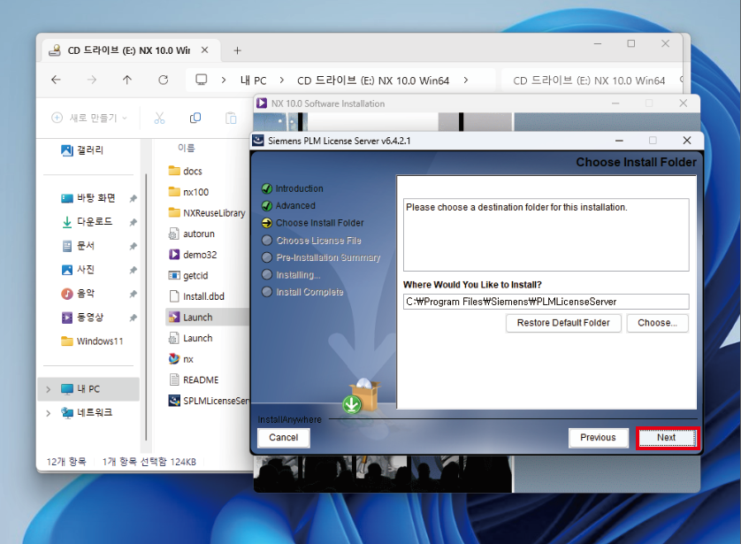Click the Paste icon in Explorer toolbar
Screen dimensions: 741x544
click(x=231, y=118)
